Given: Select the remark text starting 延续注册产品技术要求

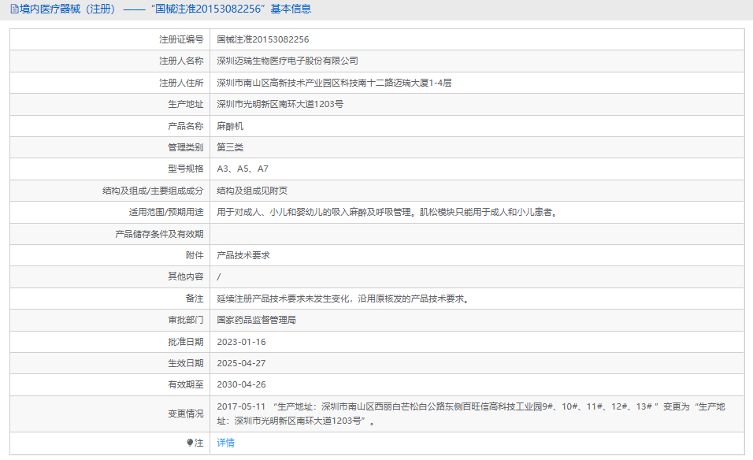Looking at the screenshot, I should click(344, 299).
